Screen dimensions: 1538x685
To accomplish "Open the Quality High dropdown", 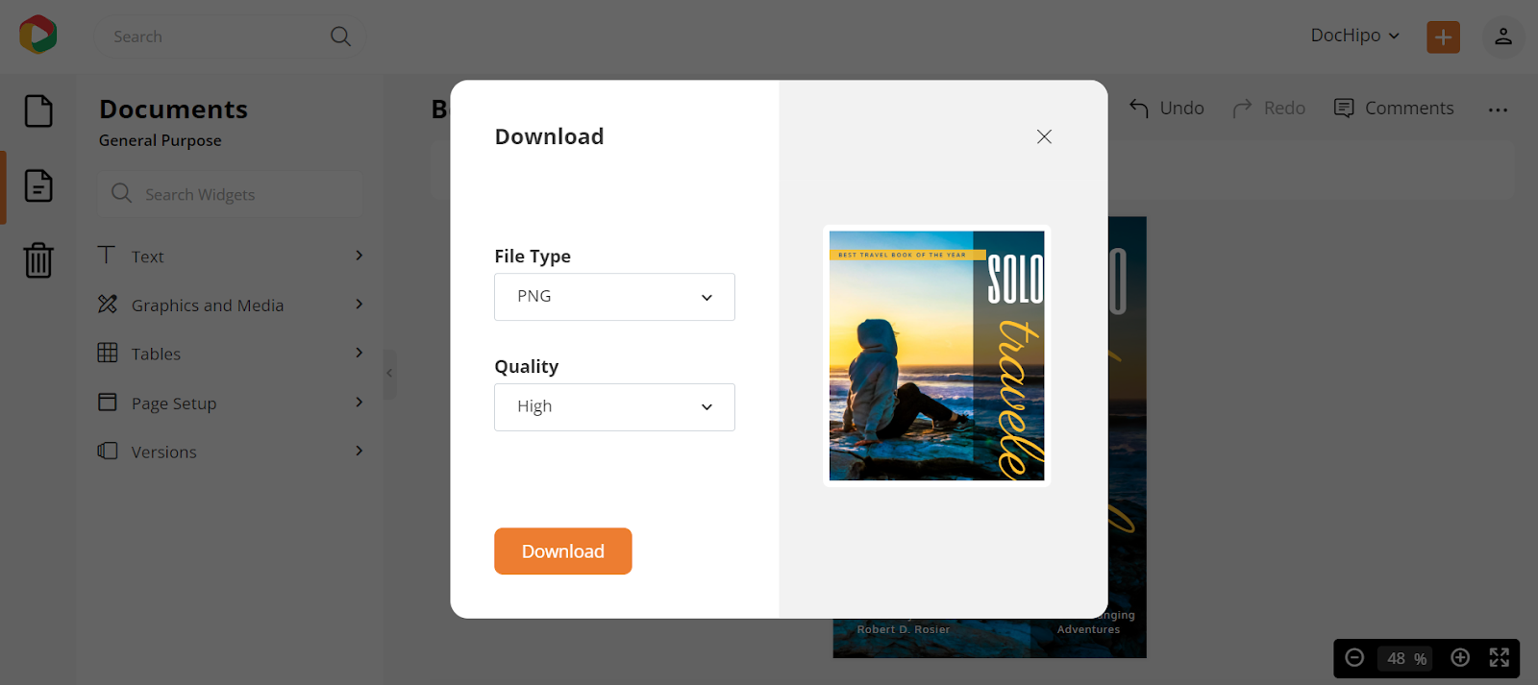I will pos(614,407).
